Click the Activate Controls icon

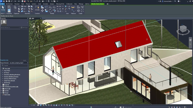coord(37,8)
